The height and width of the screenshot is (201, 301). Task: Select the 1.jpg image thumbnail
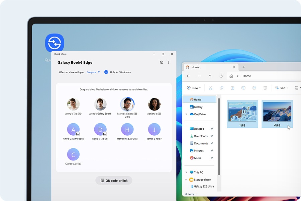click(242, 114)
